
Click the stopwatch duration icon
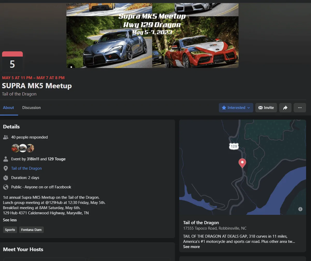click(6, 178)
